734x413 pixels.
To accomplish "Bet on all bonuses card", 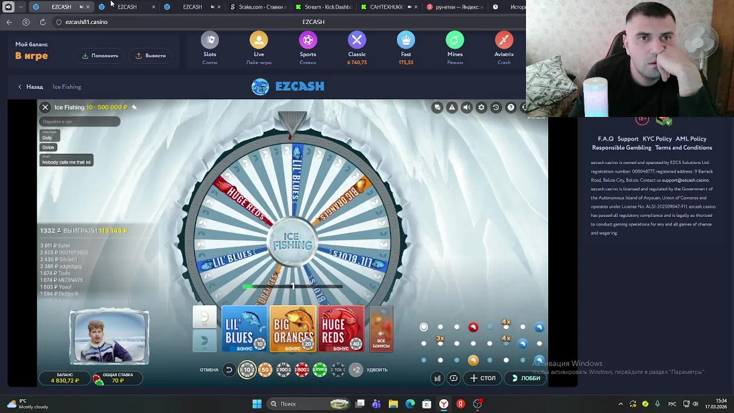I will point(381,329).
